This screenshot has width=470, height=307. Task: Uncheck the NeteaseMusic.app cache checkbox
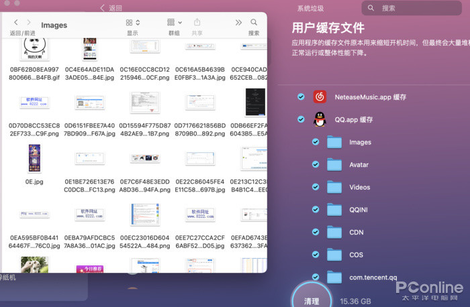pyautogui.click(x=301, y=97)
